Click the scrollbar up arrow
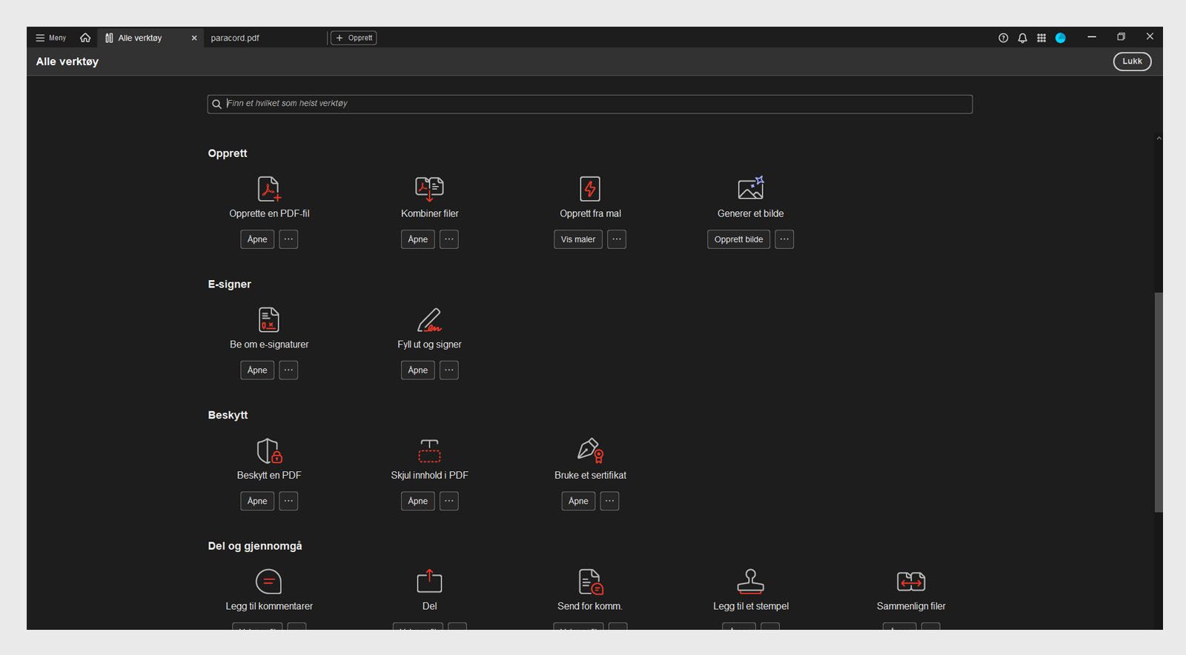 click(1159, 139)
